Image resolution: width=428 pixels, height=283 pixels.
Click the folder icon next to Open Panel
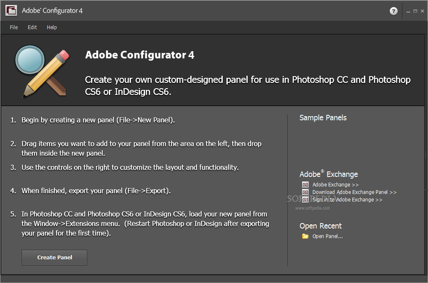coord(305,236)
